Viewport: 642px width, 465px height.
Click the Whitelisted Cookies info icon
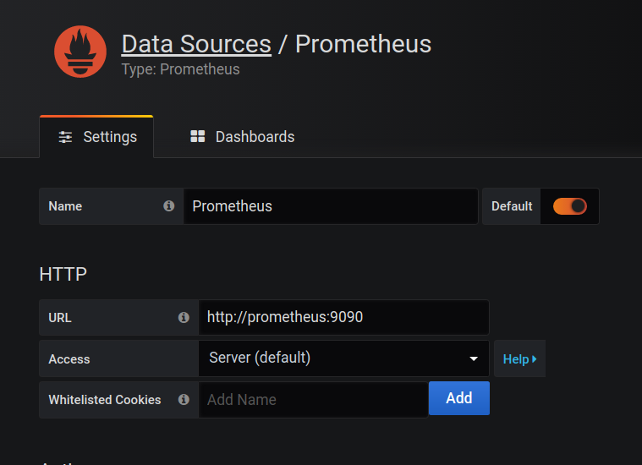click(x=184, y=400)
